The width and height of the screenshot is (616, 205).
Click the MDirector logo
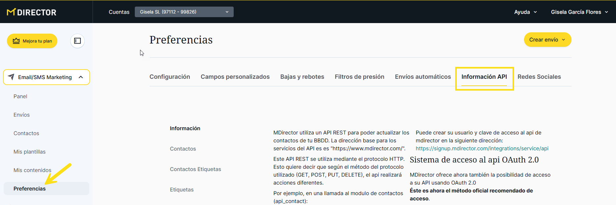point(32,12)
